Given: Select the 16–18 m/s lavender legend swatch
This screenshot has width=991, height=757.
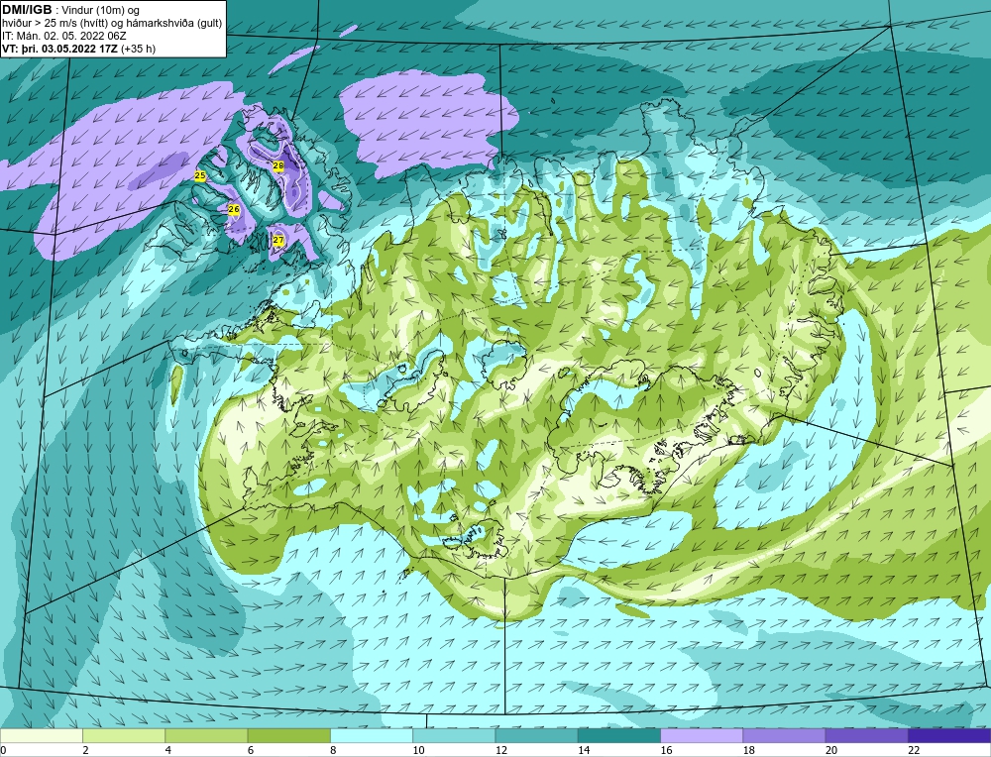Looking at the screenshot, I should (702, 736).
